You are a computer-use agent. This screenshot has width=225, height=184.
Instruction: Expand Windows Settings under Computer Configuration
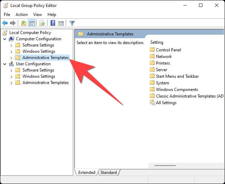click(11, 52)
